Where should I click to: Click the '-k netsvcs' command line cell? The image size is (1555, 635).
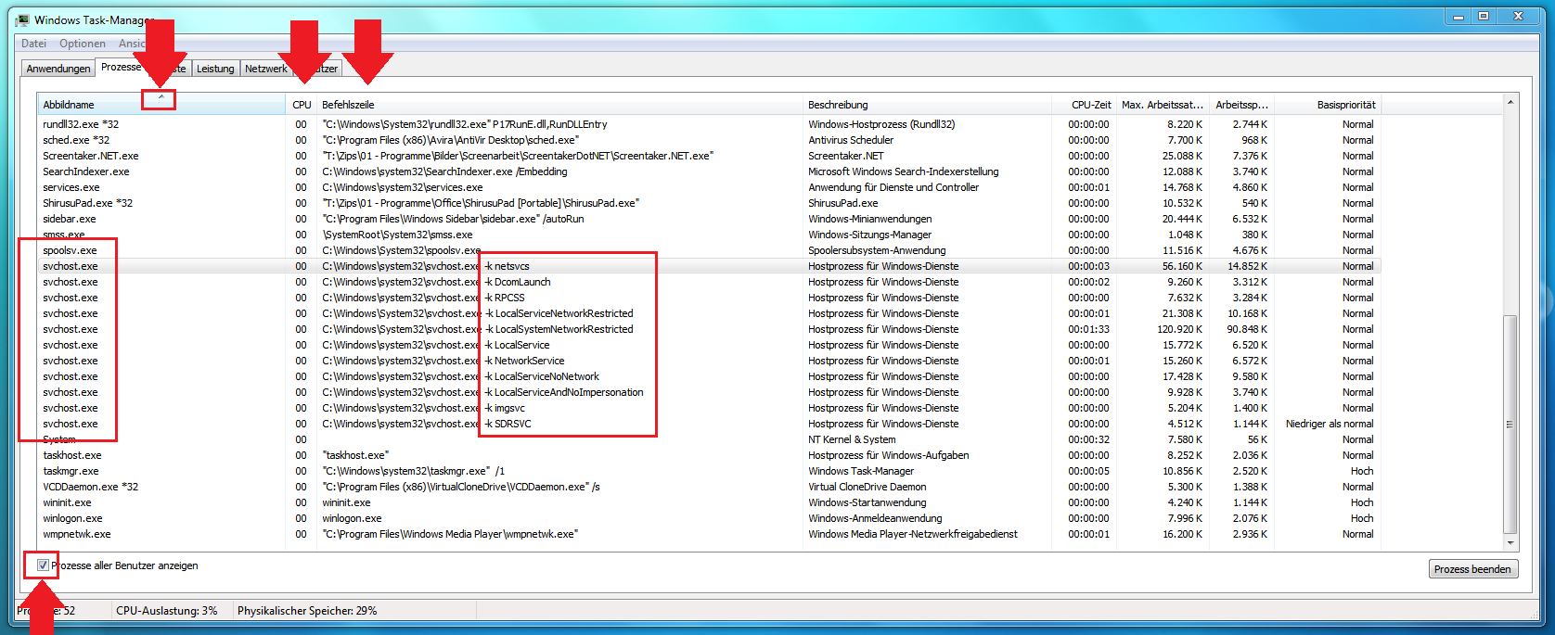[x=508, y=266]
